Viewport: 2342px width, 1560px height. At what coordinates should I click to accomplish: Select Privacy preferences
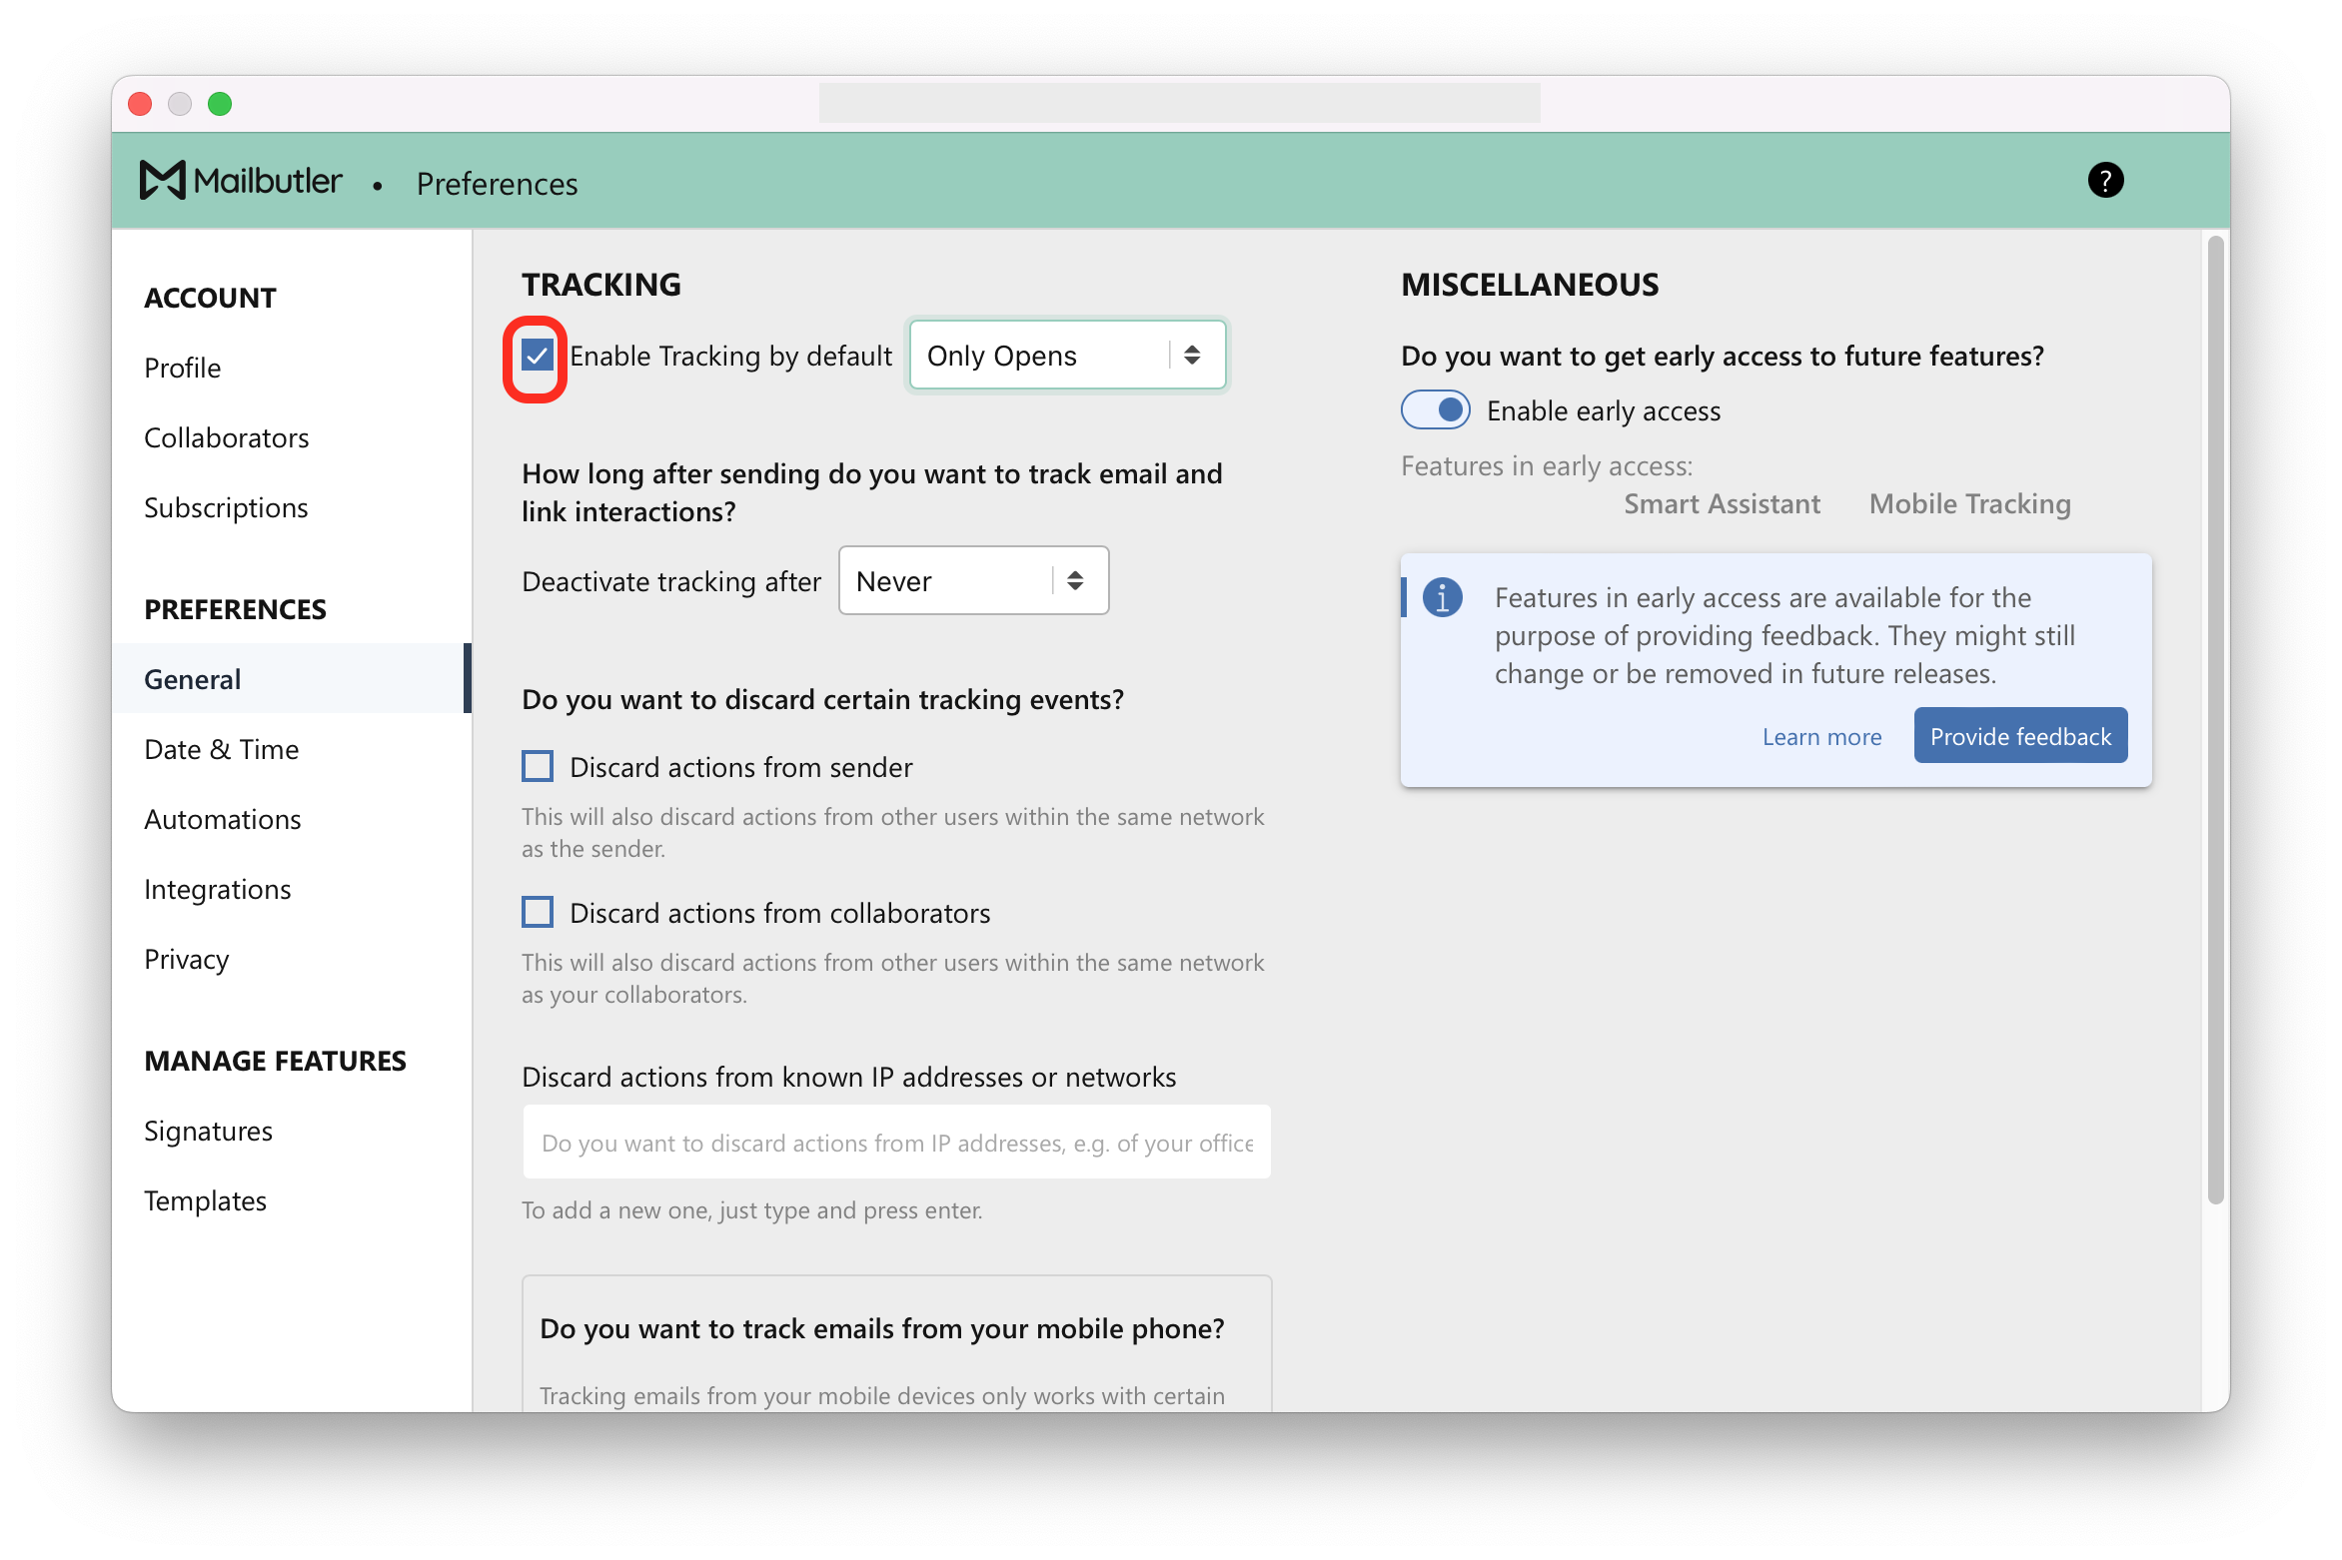187,959
